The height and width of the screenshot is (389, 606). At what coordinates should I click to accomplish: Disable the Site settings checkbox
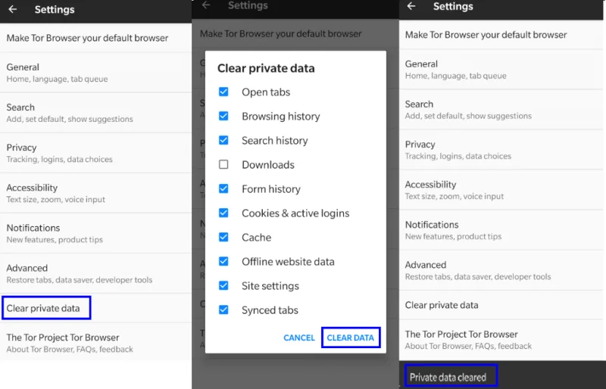pyautogui.click(x=223, y=286)
